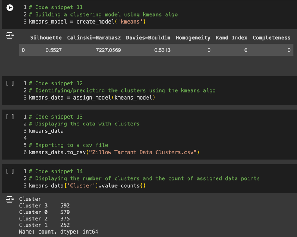Click the 0.5313 Davies-Bouldin value
This screenshot has width=297, height=237.
point(162,50)
